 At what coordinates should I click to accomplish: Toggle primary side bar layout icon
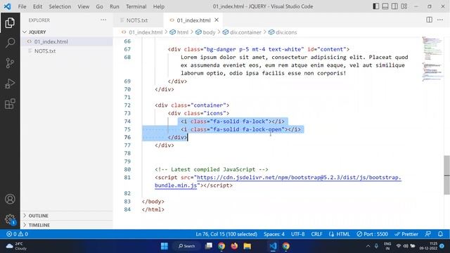[x=375, y=6]
